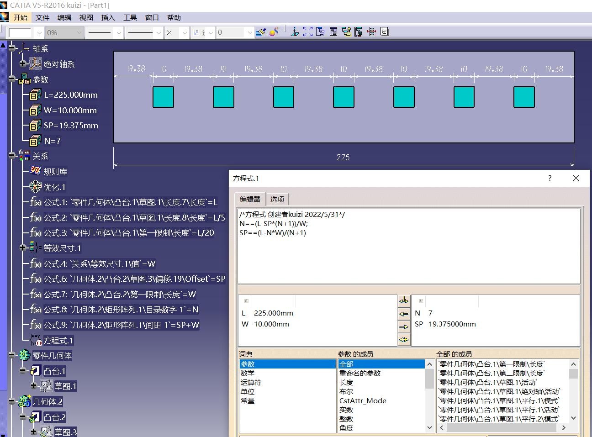Click the 凸台.2 pad icon
This screenshot has width=592, height=437.
[36, 417]
